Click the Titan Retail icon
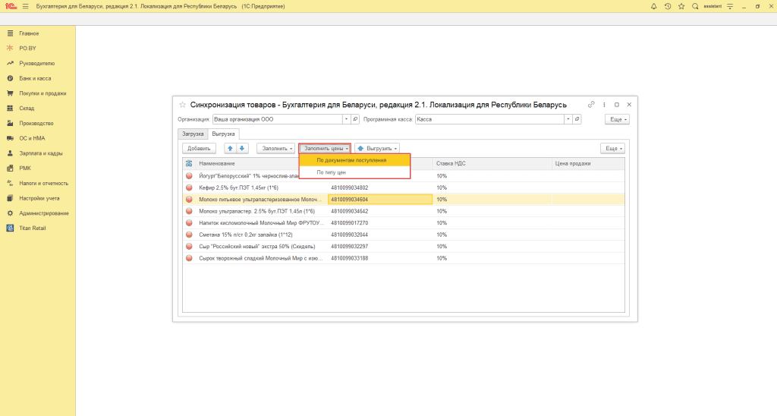Image resolution: width=777 pixels, height=416 pixels. coord(10,228)
